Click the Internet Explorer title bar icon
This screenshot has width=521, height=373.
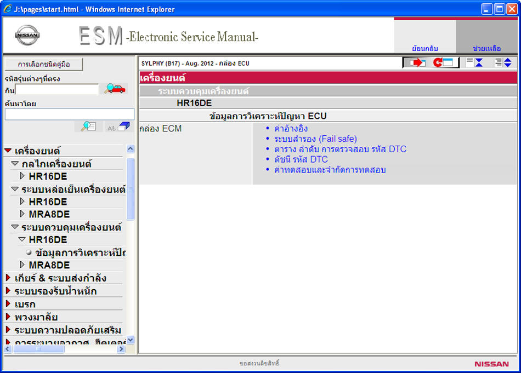click(x=7, y=9)
